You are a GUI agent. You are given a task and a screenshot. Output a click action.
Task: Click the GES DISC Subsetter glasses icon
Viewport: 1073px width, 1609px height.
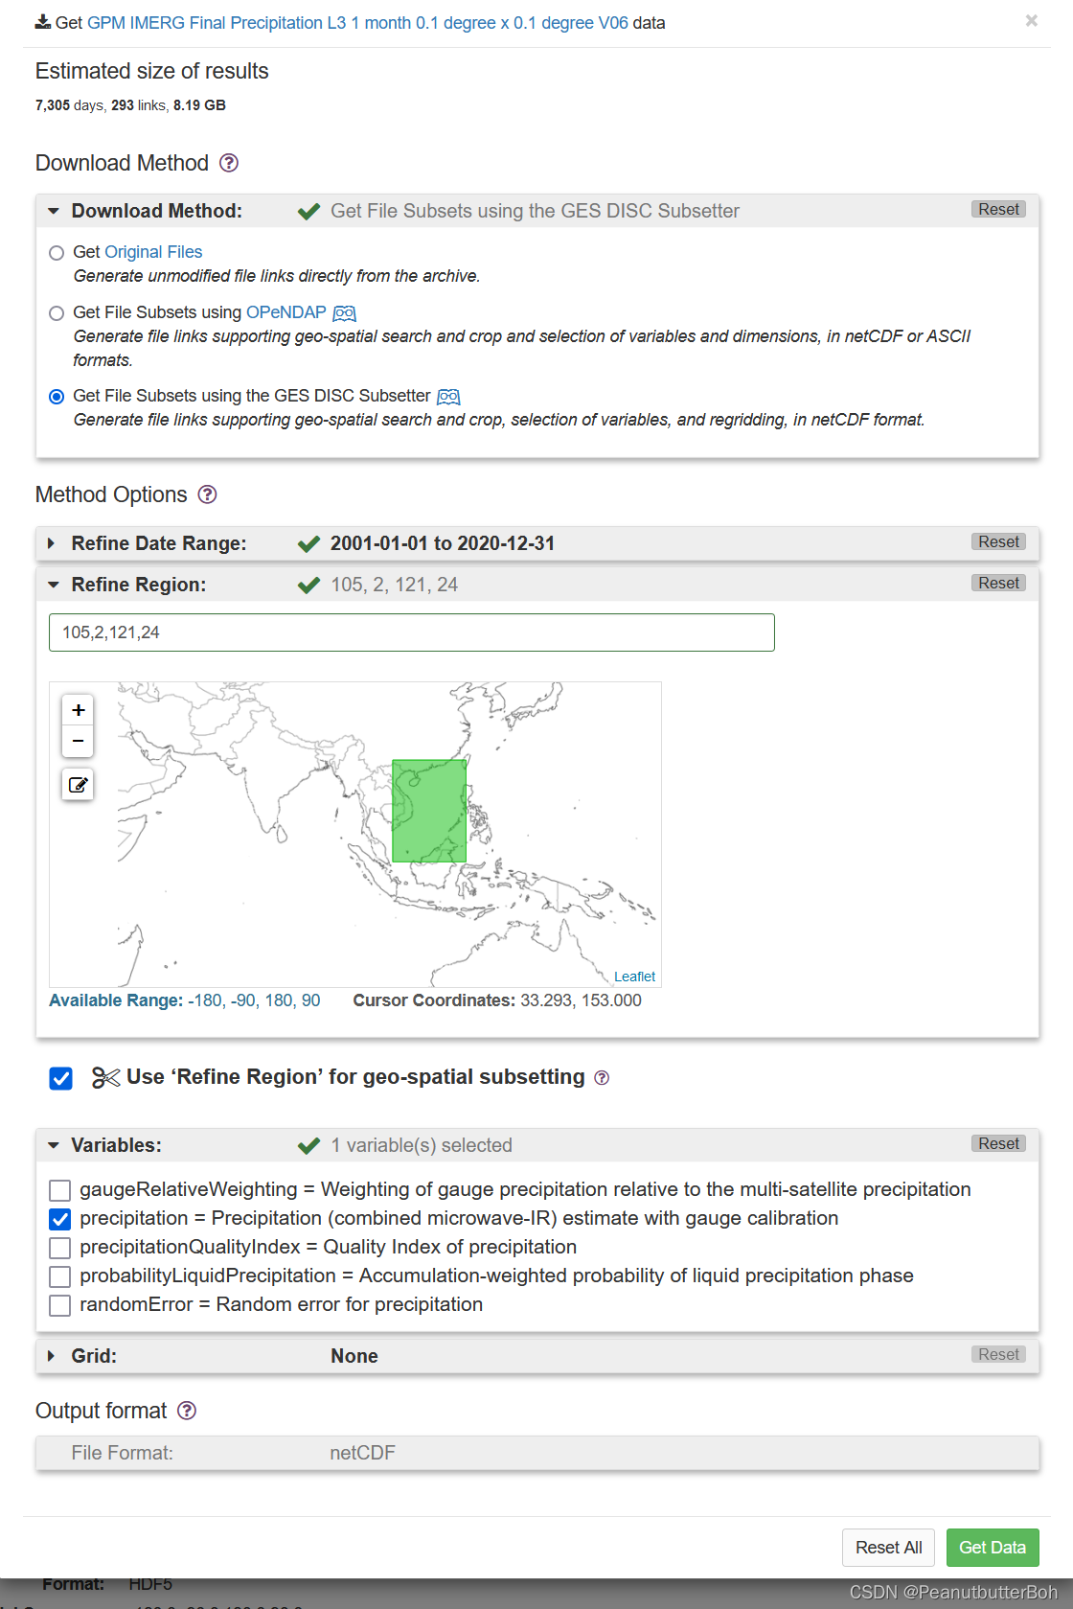click(x=448, y=396)
